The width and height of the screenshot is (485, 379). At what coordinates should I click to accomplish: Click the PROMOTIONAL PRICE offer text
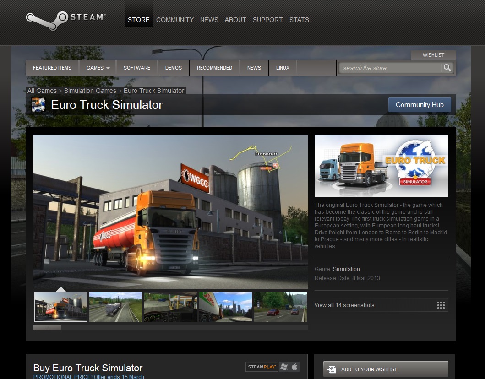89,377
